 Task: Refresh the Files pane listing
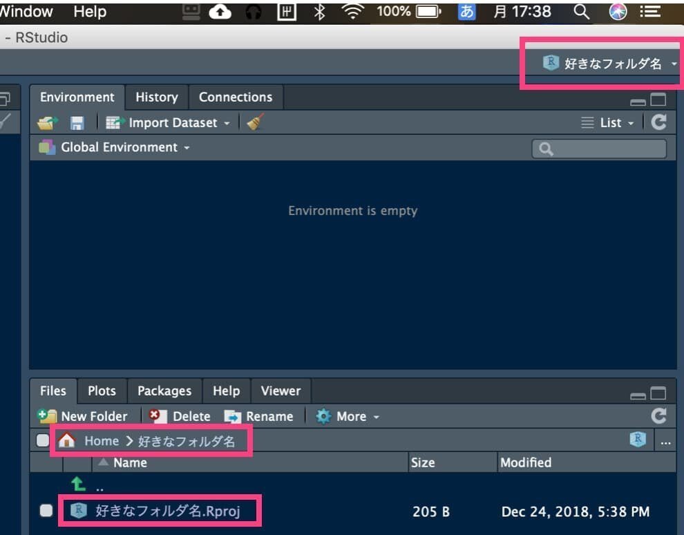click(658, 416)
